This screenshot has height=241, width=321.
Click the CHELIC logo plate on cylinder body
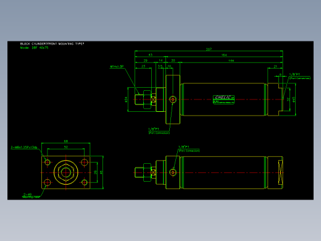click(223, 99)
